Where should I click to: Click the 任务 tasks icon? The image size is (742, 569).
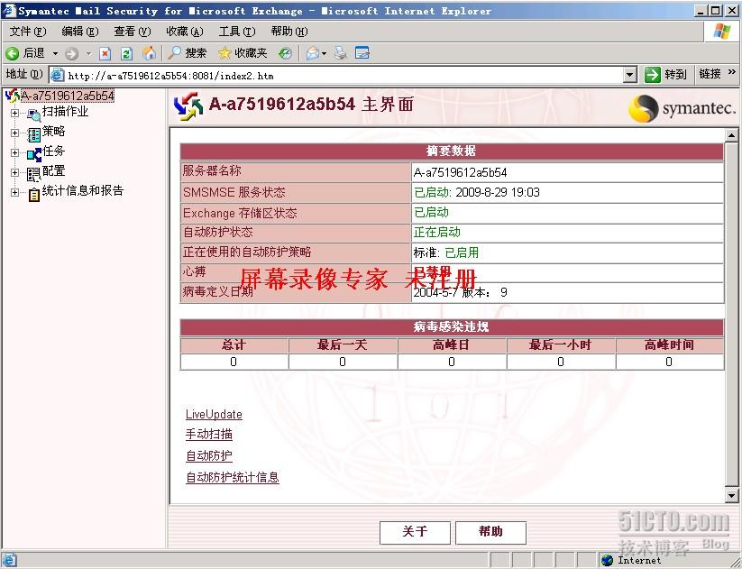[33, 154]
